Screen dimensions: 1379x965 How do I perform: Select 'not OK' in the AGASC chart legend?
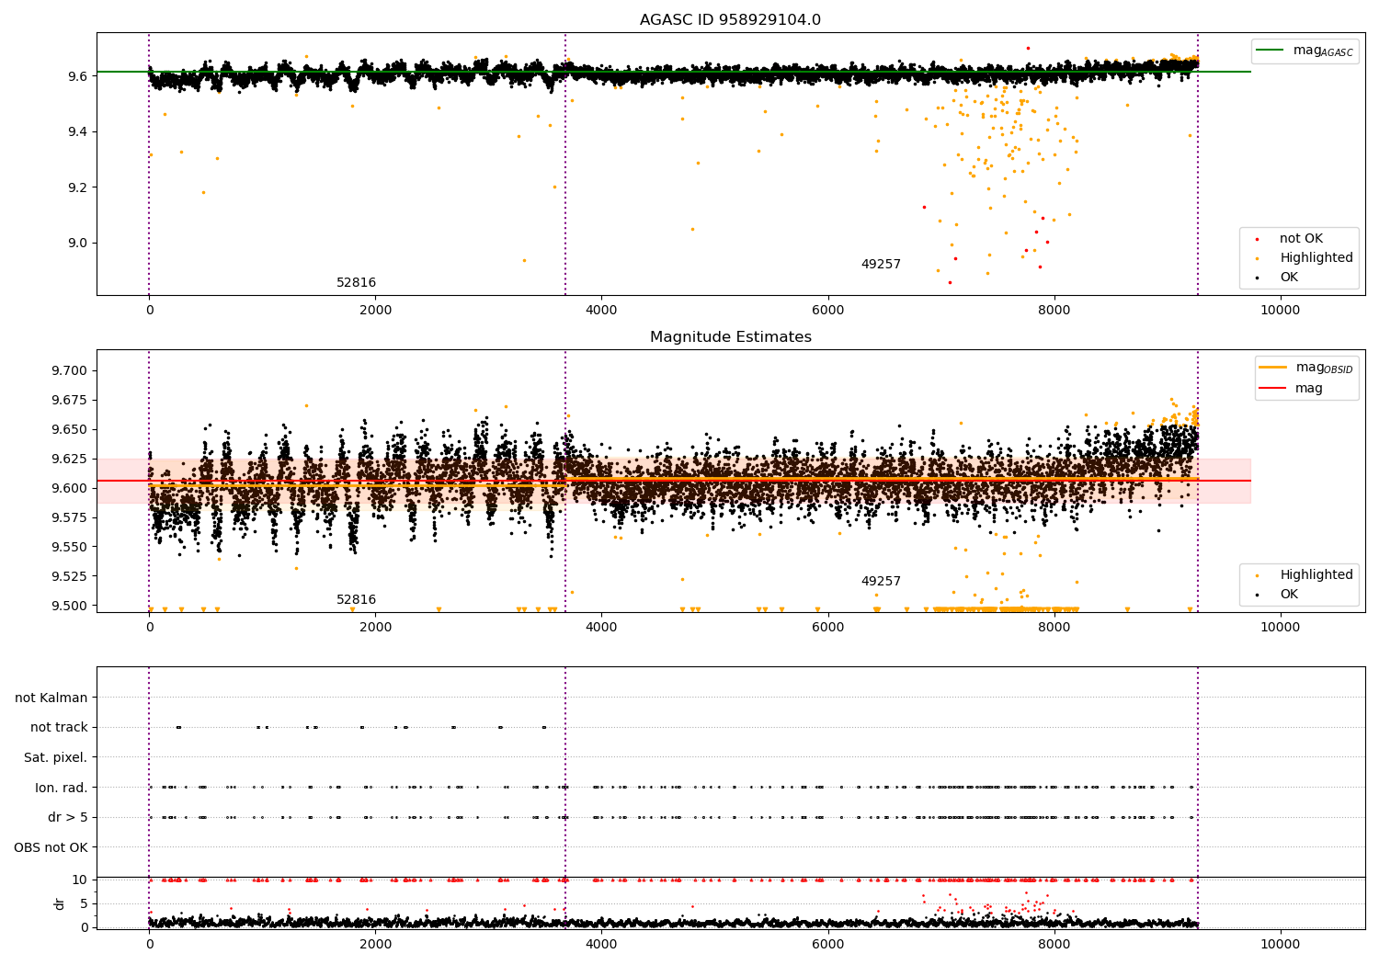(1301, 239)
